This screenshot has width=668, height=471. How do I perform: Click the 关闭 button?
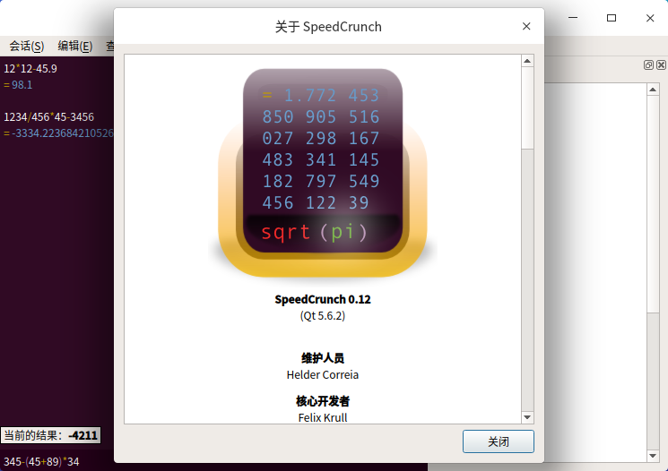(x=498, y=441)
